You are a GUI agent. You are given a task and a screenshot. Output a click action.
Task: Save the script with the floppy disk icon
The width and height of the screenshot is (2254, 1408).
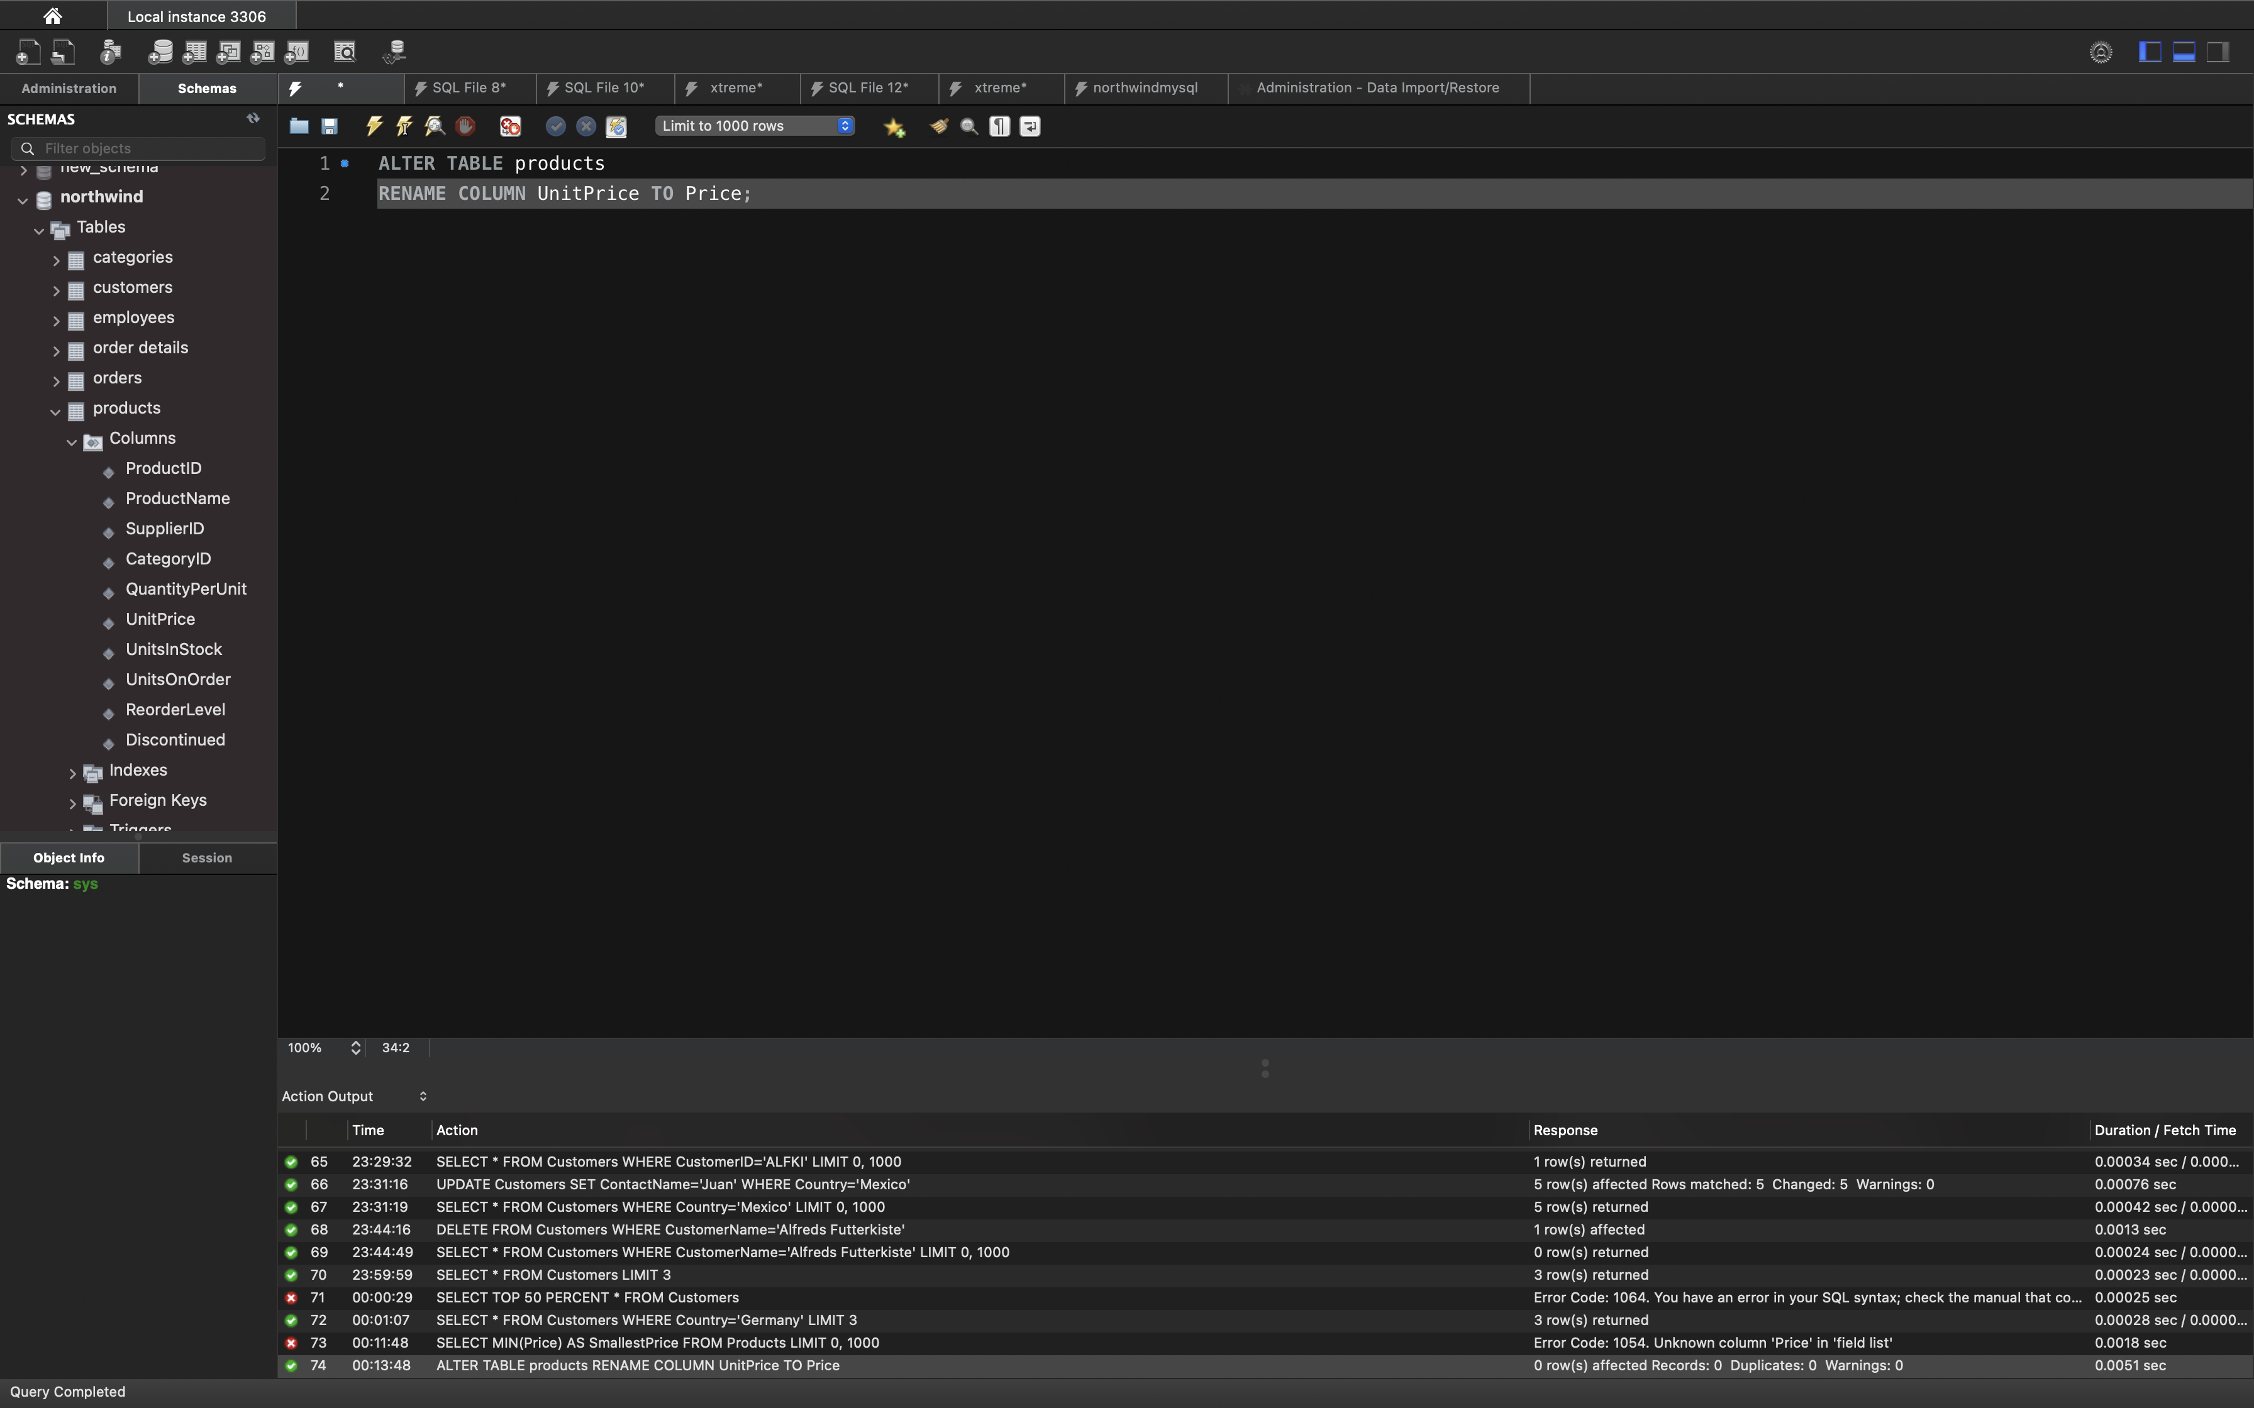(x=330, y=126)
